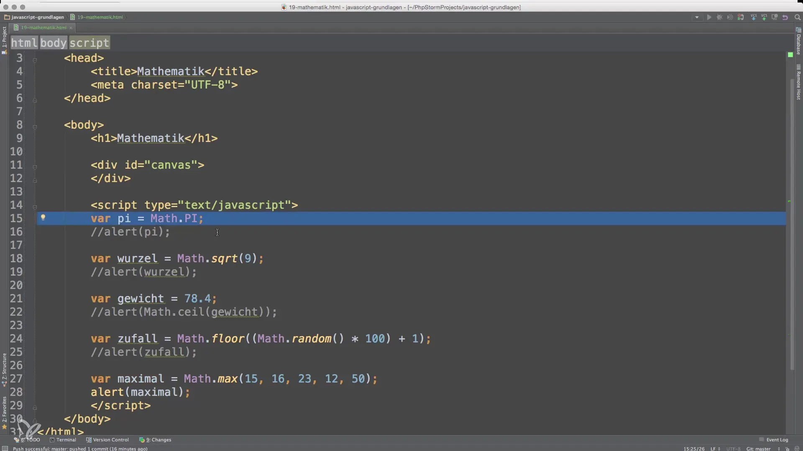
Task: Close the 19-mathematik.html editor tab
Action: [x=71, y=28]
